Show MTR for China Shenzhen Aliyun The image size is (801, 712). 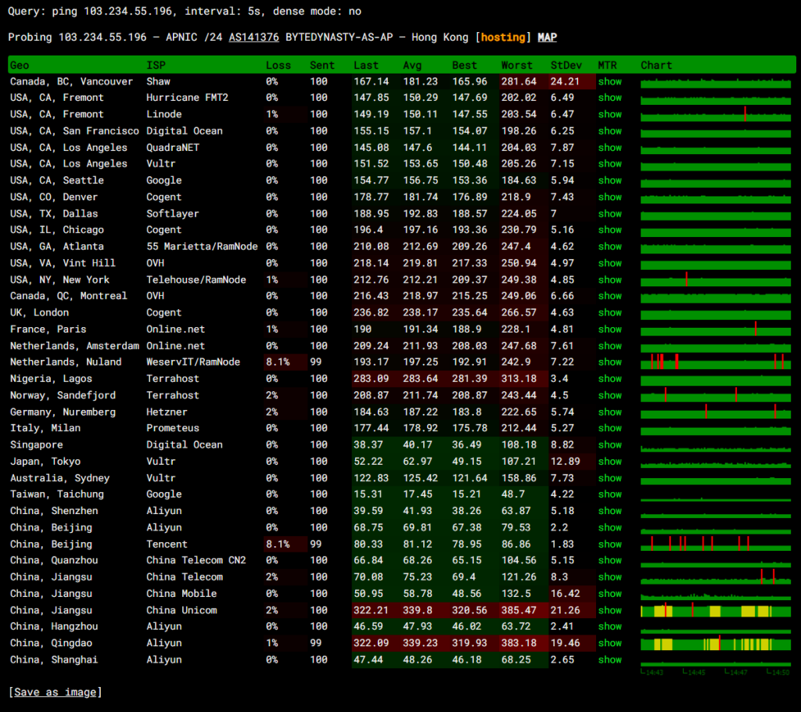point(610,511)
